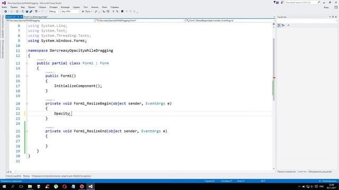Open the Тест menu

coord(86,7)
